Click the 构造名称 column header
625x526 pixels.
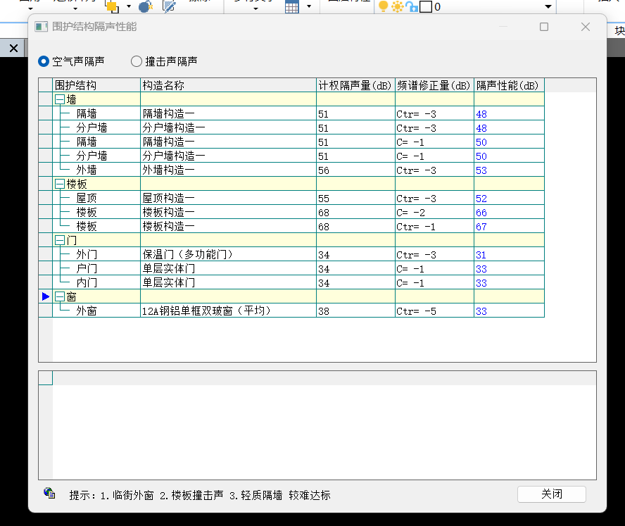[x=228, y=85]
